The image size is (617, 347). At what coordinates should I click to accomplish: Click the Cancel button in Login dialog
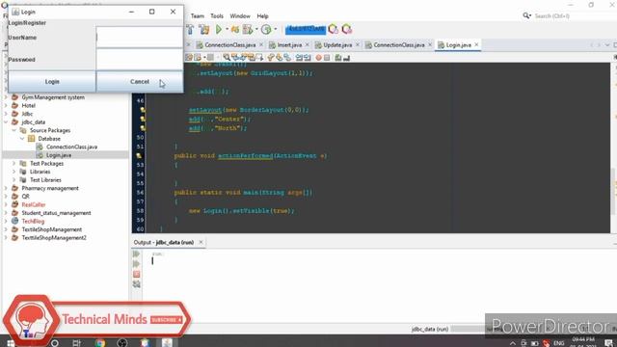coord(140,81)
